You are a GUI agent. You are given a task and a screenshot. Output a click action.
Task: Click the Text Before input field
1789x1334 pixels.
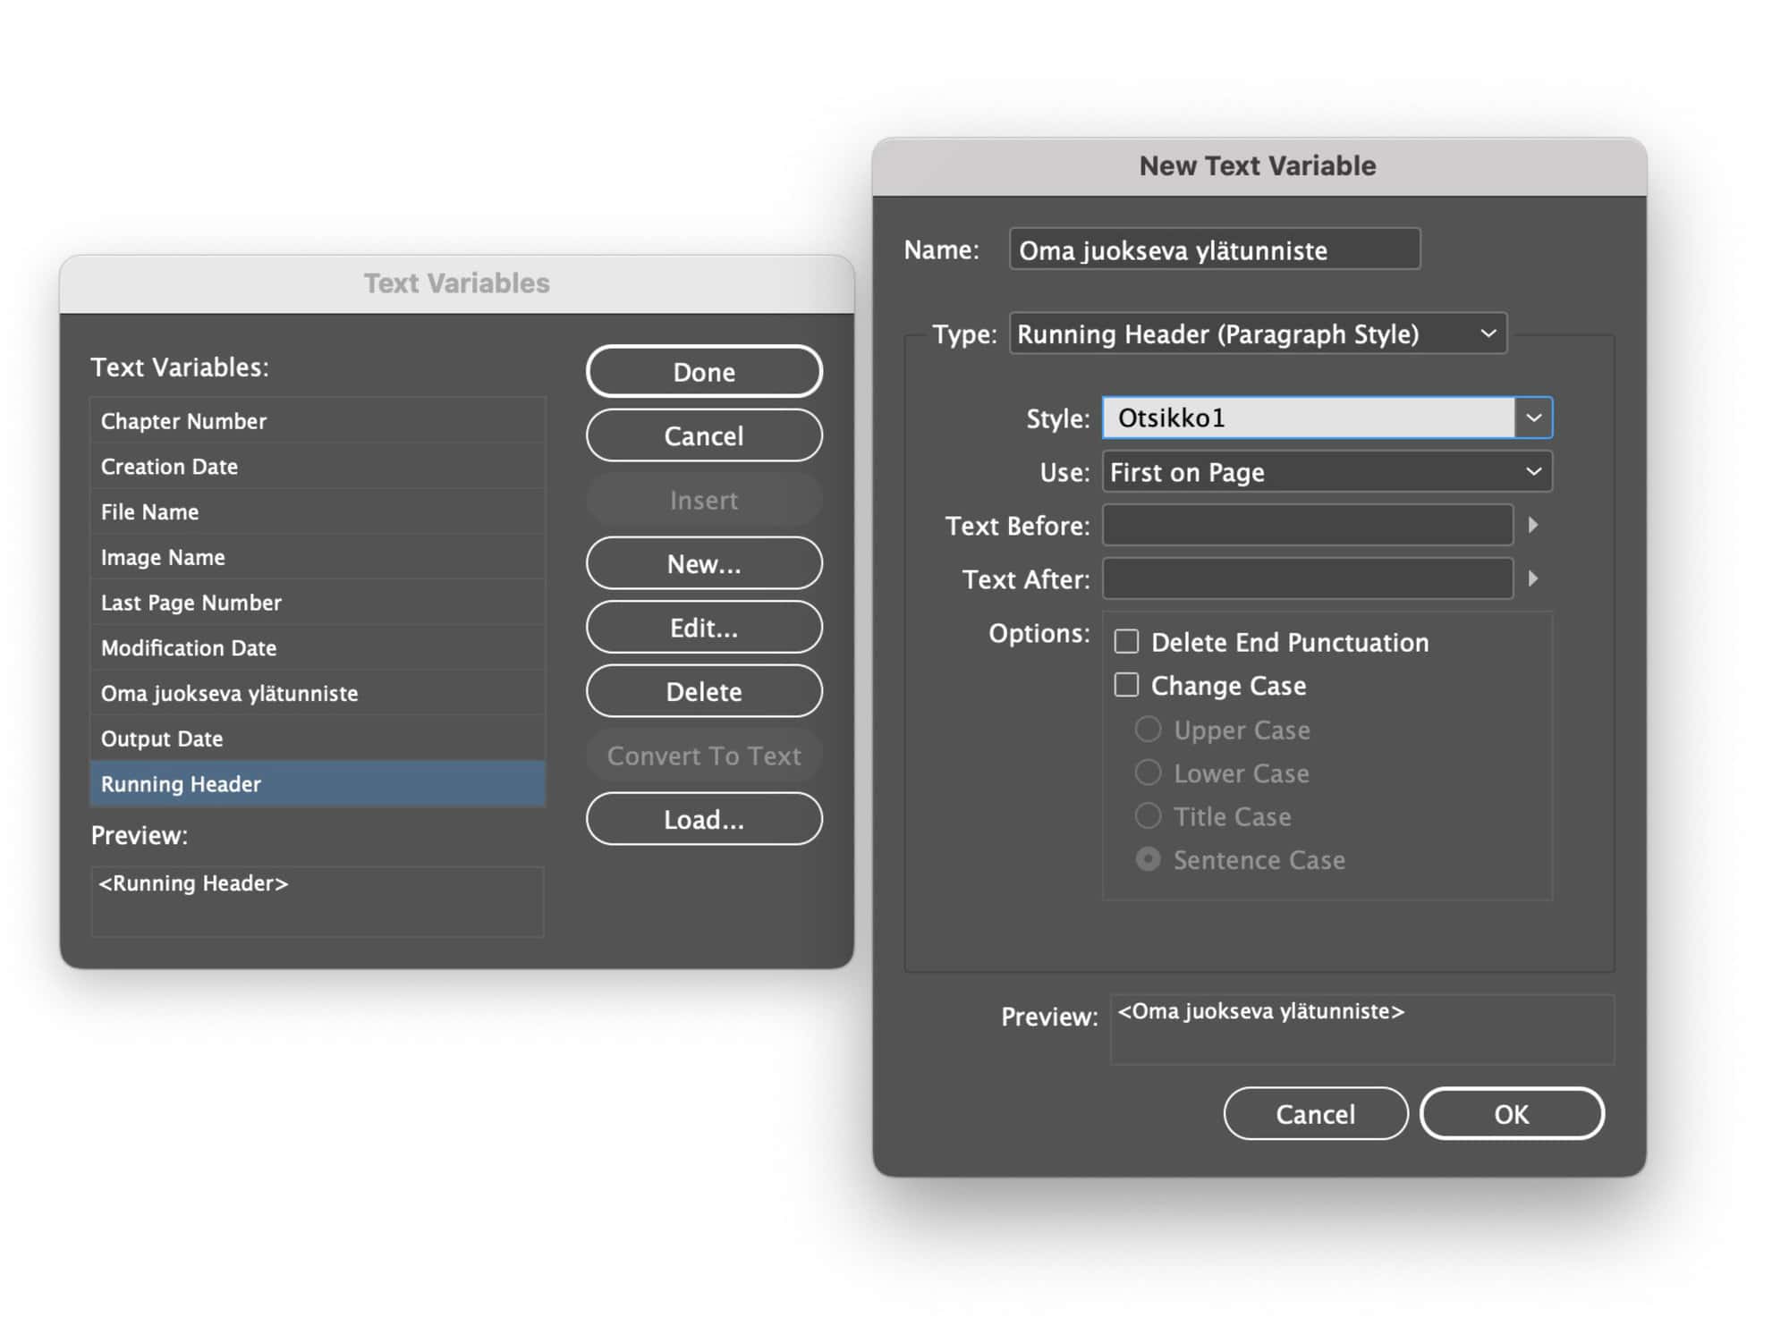pyautogui.click(x=1308, y=525)
